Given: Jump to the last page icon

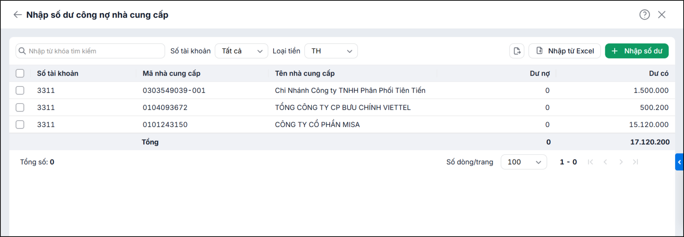Looking at the screenshot, I should (x=636, y=162).
